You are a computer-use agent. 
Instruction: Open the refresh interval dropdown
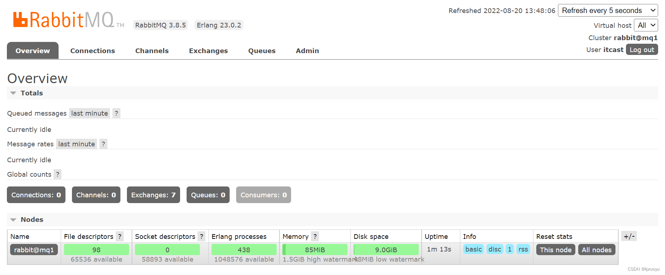tap(608, 10)
